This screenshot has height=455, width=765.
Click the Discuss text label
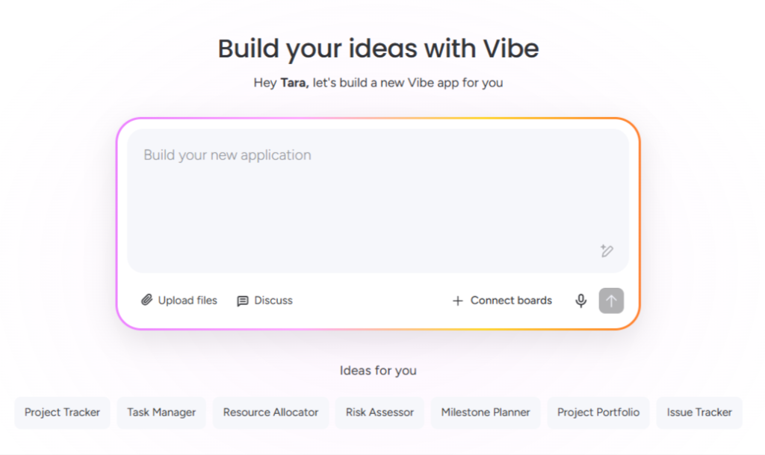tap(273, 301)
